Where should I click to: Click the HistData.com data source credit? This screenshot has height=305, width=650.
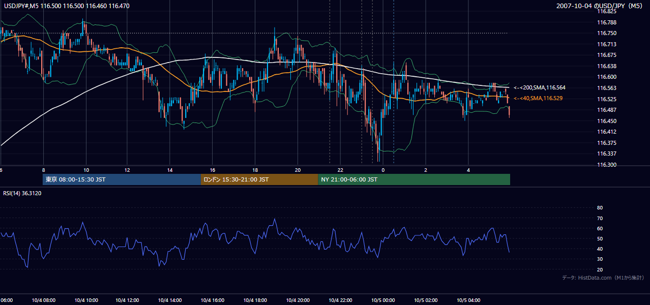point(603,278)
